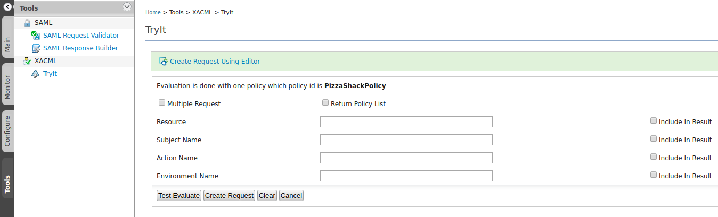Toggle Include In Result for Resource
718x217 pixels.
click(x=654, y=121)
